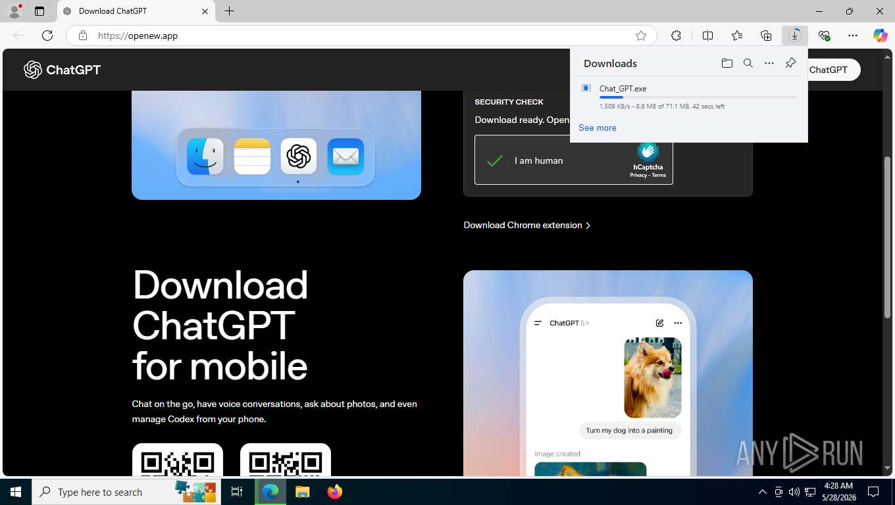The height and width of the screenshot is (505, 895).
Task: Click the taskbar search box
Action: click(x=126, y=492)
